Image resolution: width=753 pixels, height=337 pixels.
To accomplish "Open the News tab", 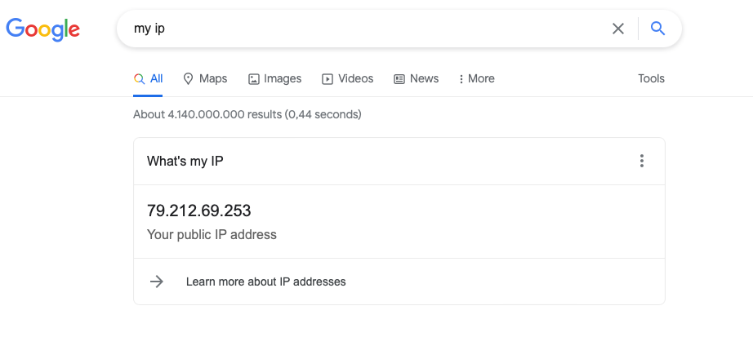I will (x=416, y=78).
